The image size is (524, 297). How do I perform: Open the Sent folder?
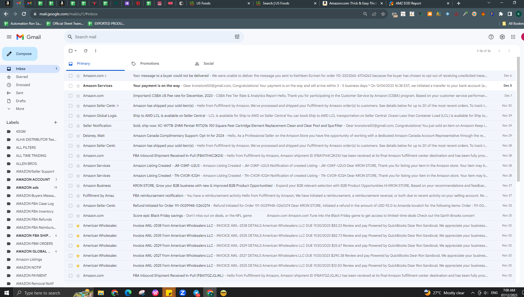(x=30, y=93)
